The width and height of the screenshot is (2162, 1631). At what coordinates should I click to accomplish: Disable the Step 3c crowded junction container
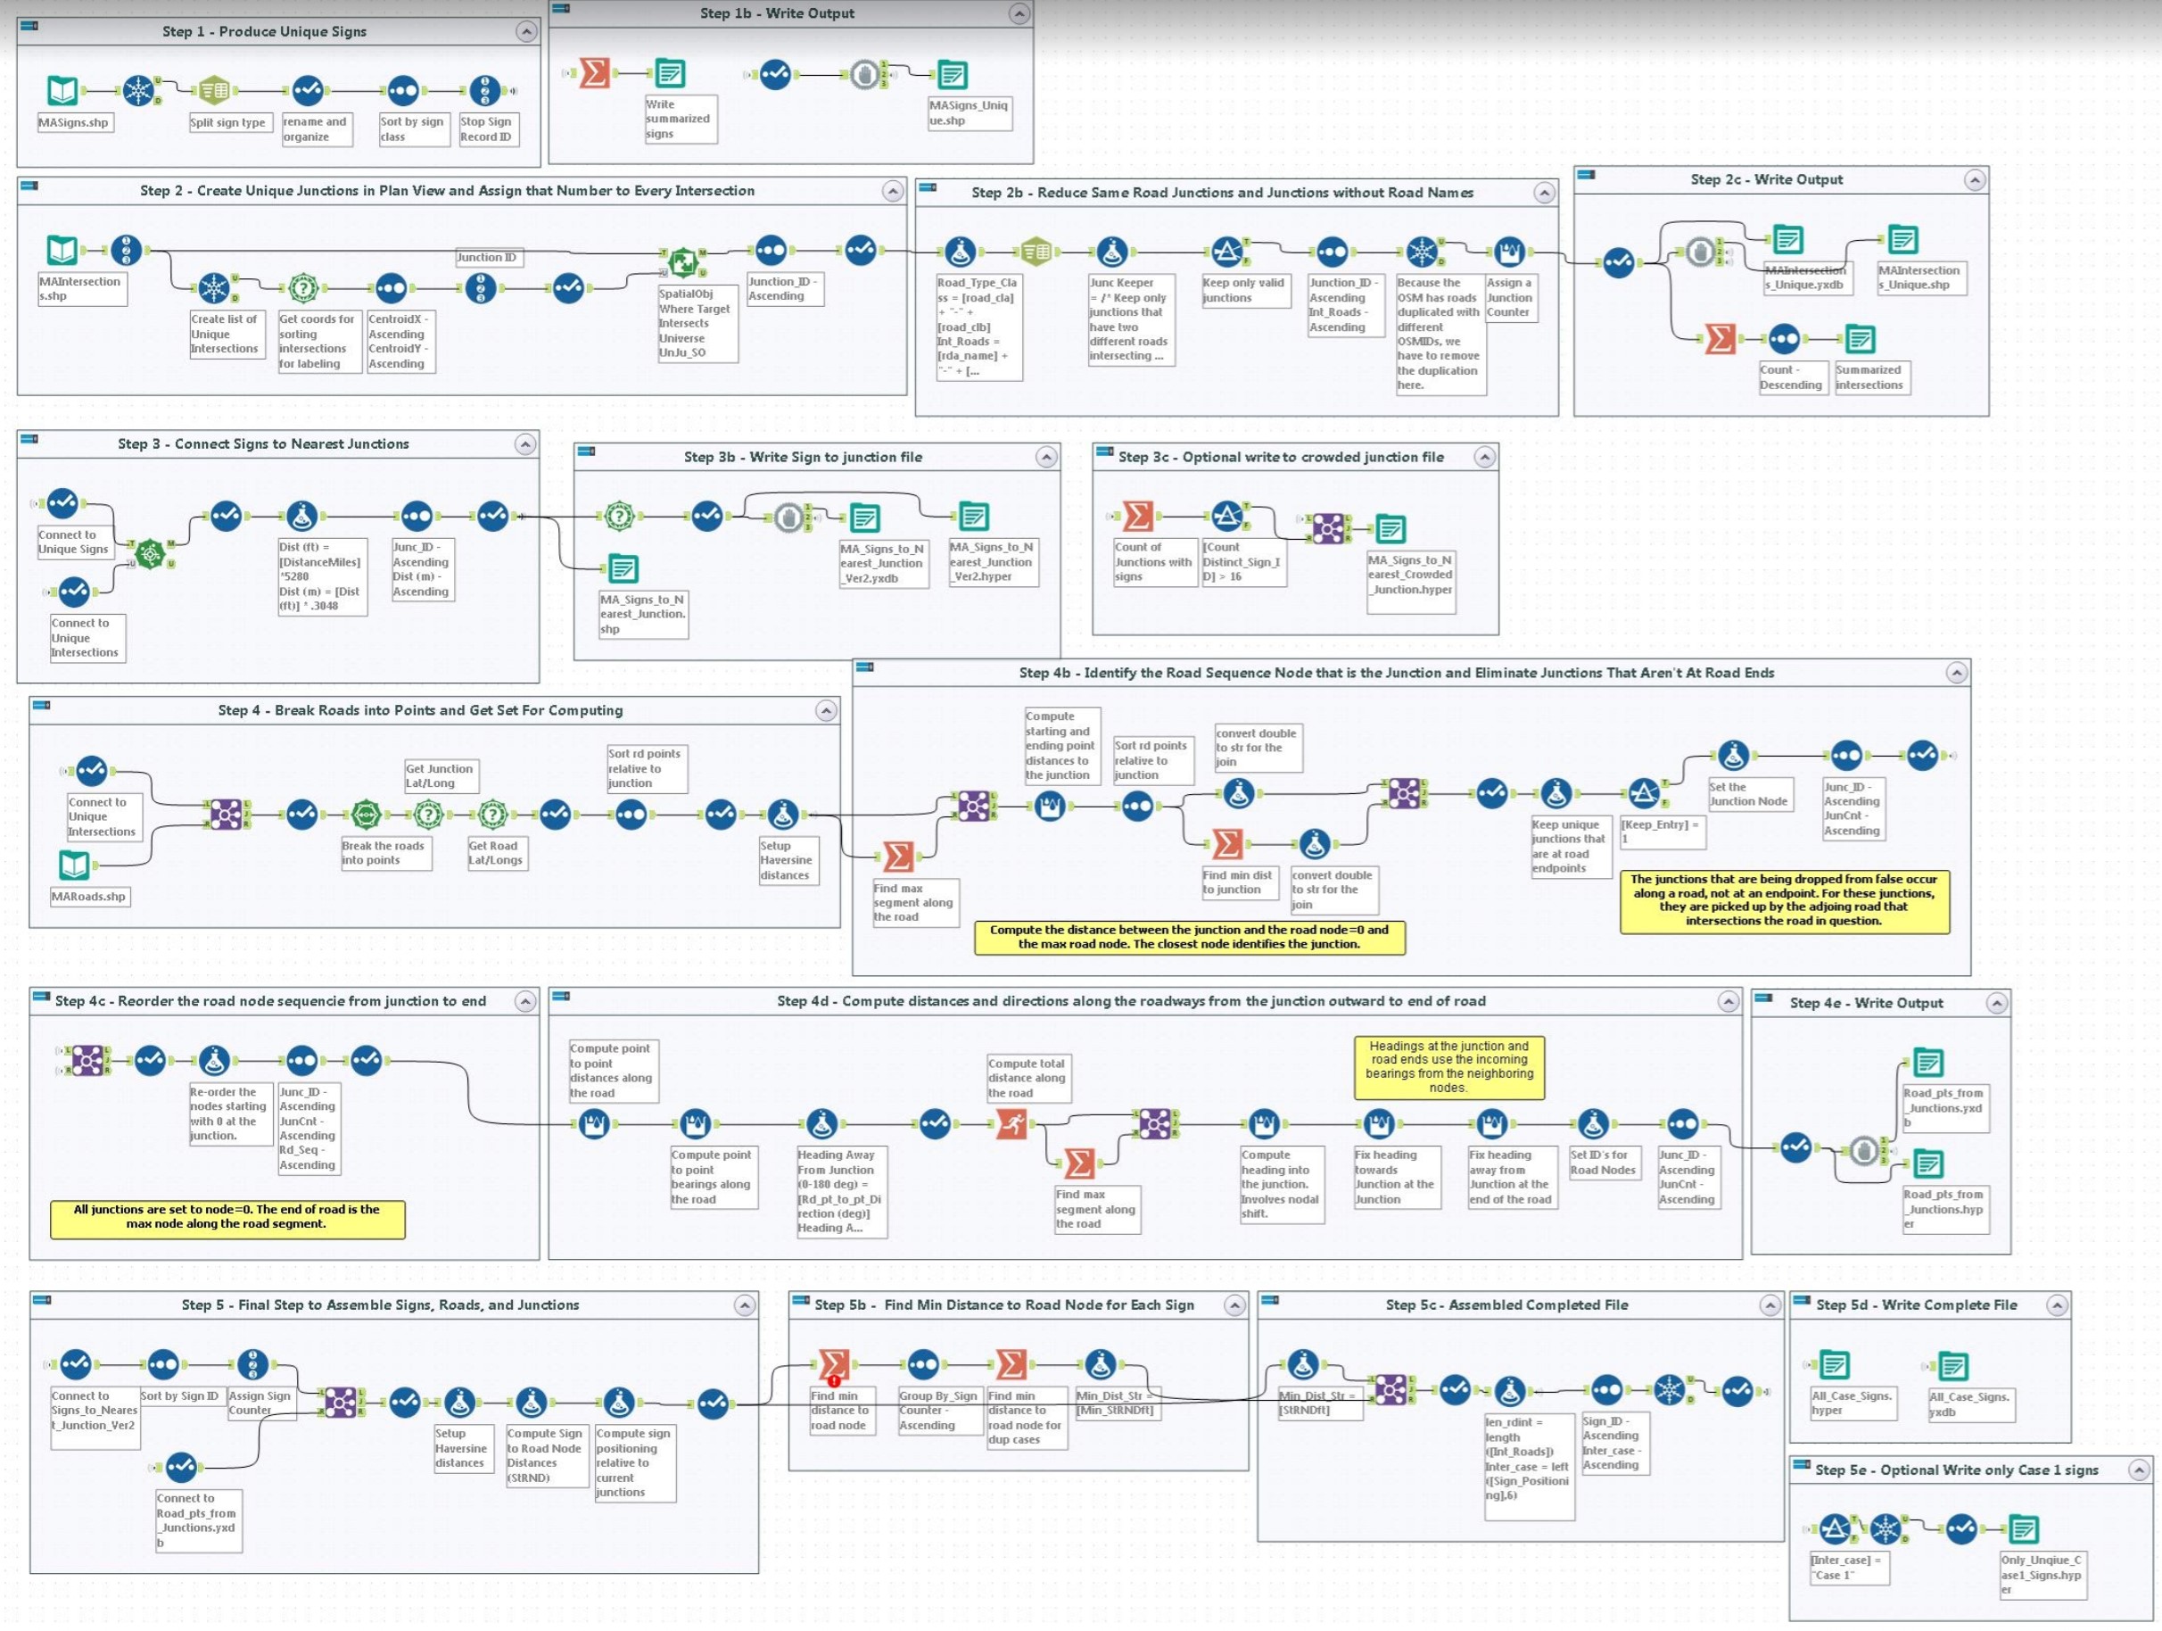click(x=1104, y=451)
